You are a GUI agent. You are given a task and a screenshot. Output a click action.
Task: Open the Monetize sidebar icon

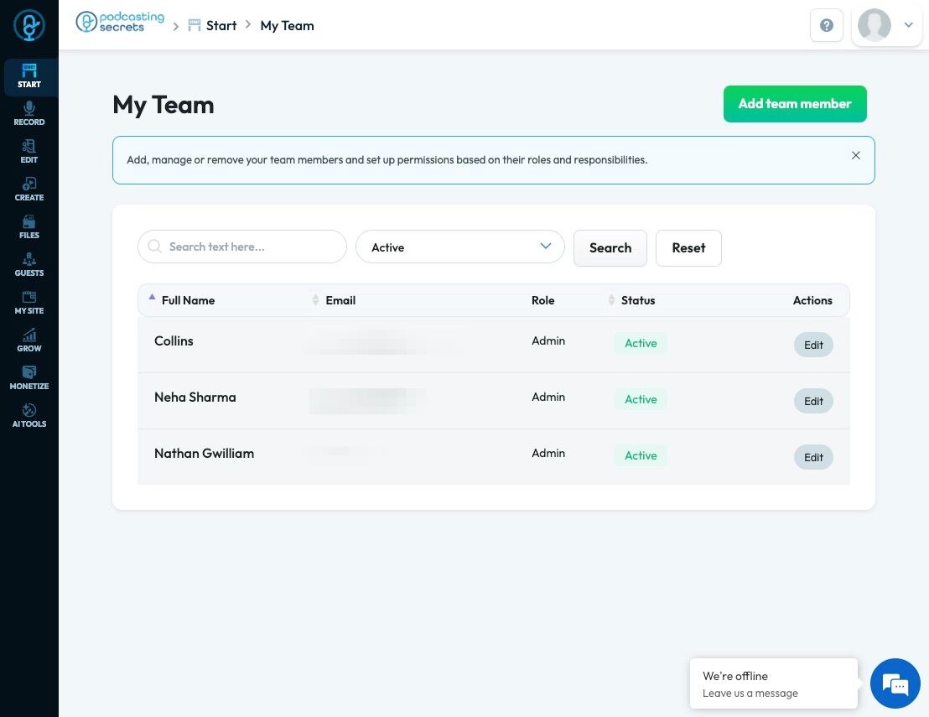point(29,372)
